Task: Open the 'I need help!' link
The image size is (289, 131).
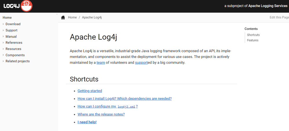Action: pos(87,122)
